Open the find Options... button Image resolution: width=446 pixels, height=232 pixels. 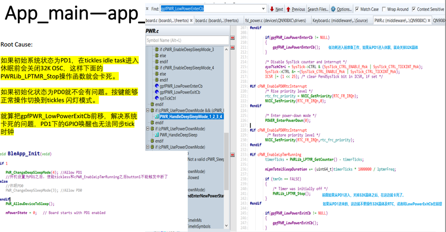pyautogui.click(x=342, y=9)
